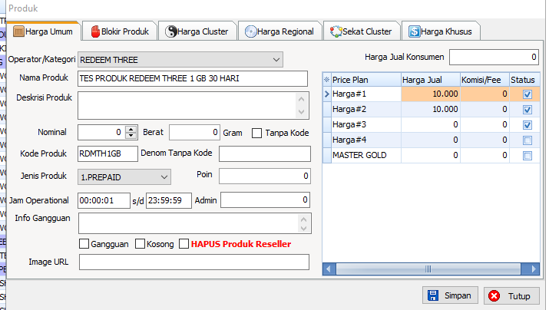Click Deskrisi Produk scroll down arrow
The width and height of the screenshot is (549, 310).
click(302, 112)
